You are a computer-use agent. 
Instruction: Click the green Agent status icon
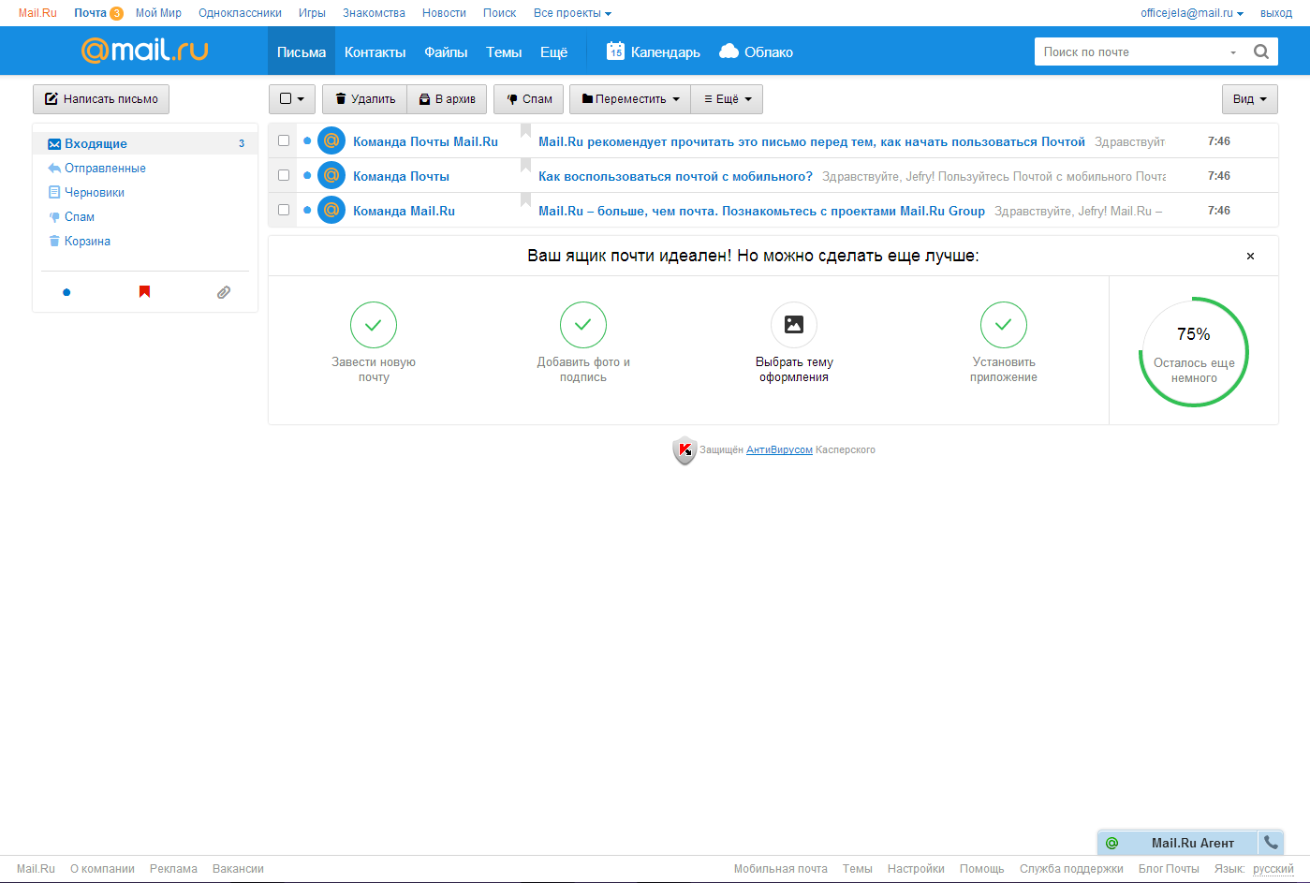(1112, 843)
